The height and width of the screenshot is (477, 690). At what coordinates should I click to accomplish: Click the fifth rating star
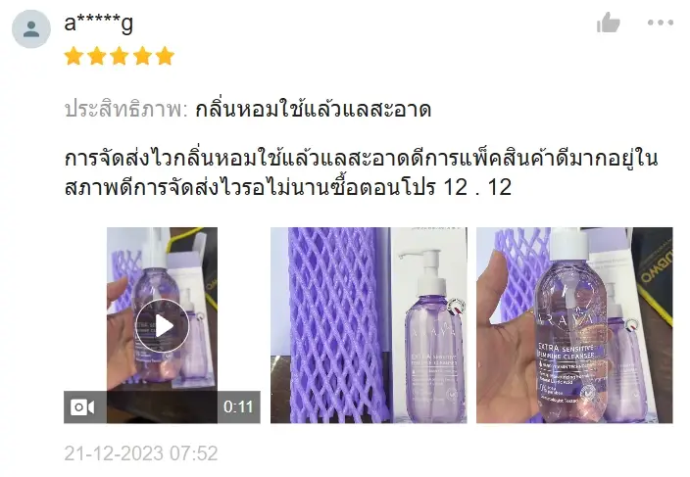[x=165, y=56]
